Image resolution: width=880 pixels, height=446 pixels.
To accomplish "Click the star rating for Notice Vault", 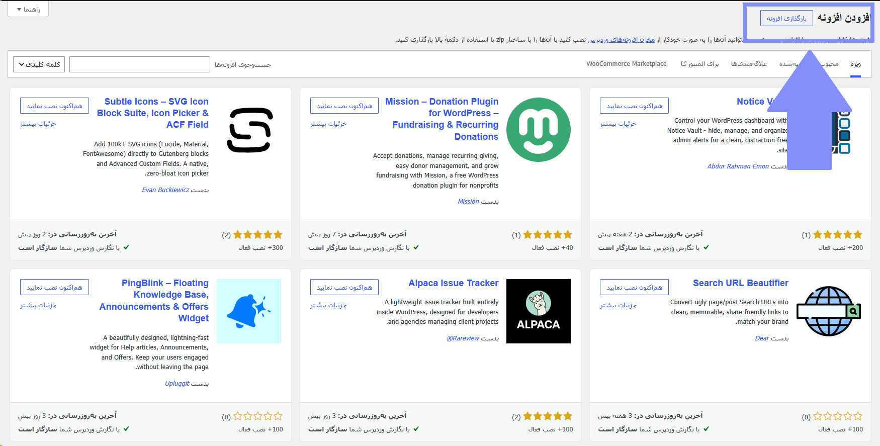I will click(838, 235).
